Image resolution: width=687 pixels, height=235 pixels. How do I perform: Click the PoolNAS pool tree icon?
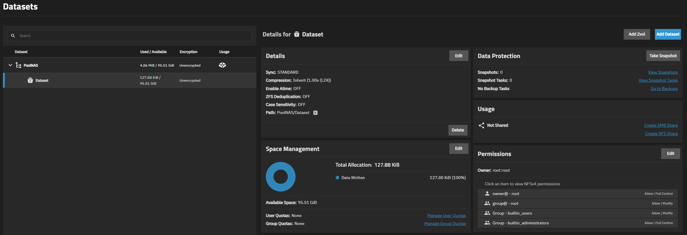[x=18, y=65]
